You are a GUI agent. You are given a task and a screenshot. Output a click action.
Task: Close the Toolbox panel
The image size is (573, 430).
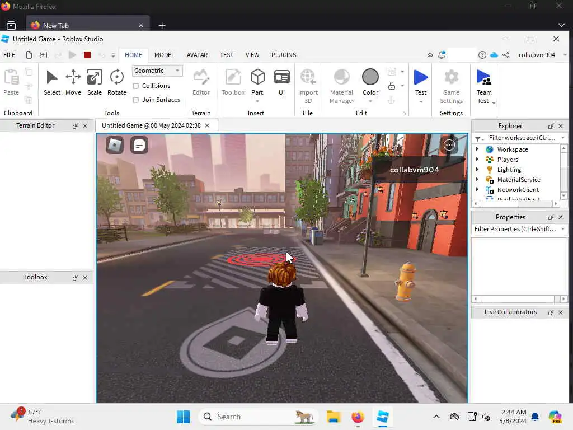[x=85, y=278]
